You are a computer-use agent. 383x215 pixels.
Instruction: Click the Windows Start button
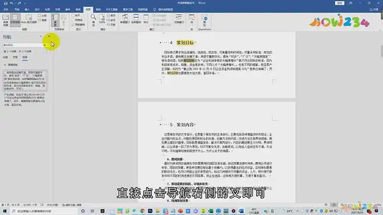tap(4, 211)
